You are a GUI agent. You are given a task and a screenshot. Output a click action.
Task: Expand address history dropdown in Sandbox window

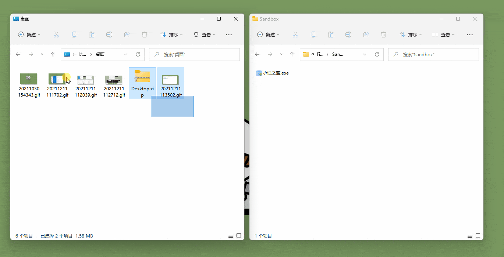click(x=365, y=54)
